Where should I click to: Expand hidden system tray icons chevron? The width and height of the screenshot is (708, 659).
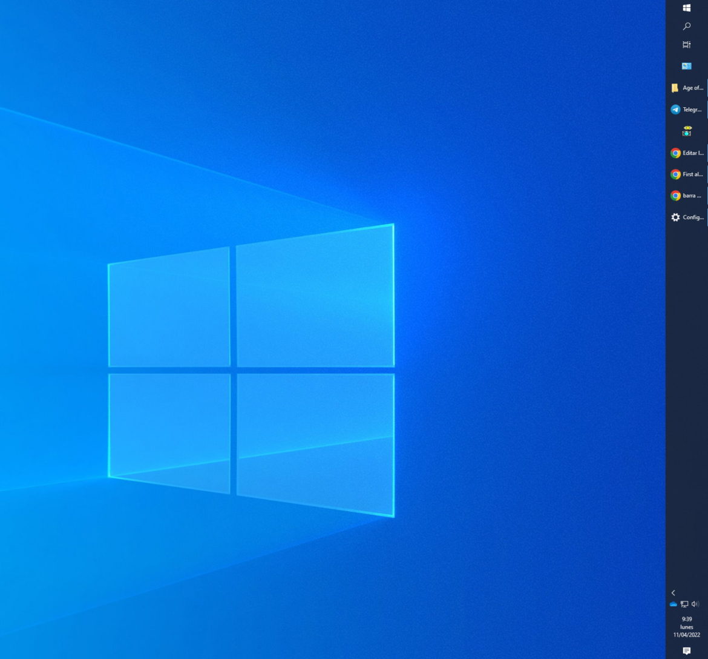(x=673, y=593)
